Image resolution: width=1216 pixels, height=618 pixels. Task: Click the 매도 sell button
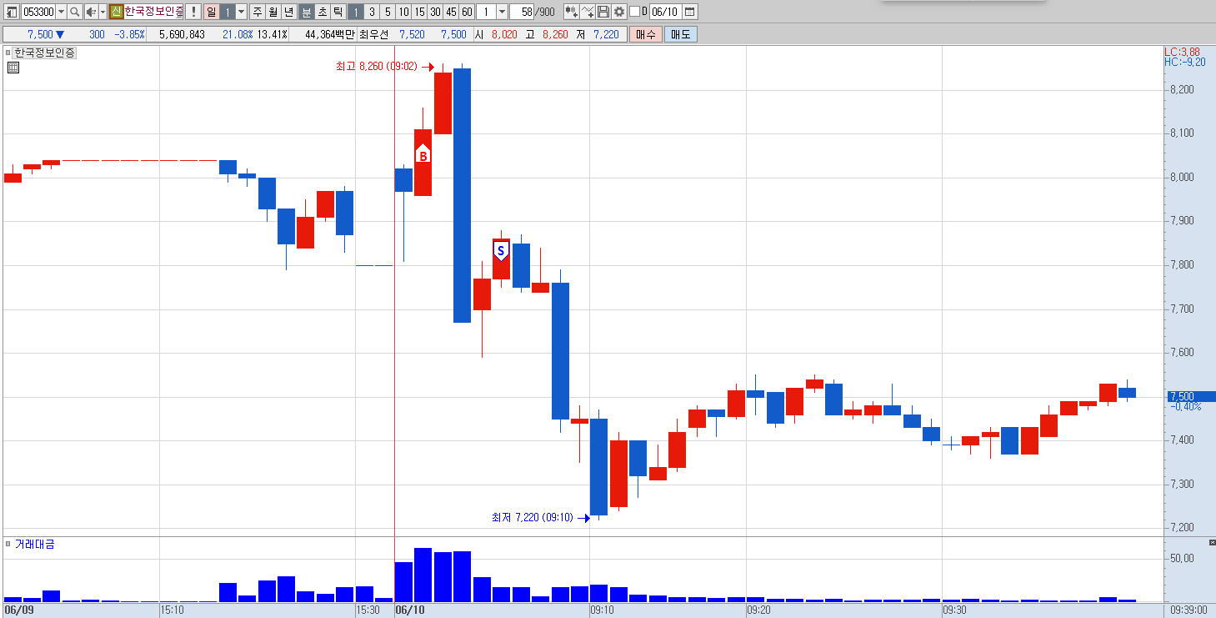coord(681,34)
